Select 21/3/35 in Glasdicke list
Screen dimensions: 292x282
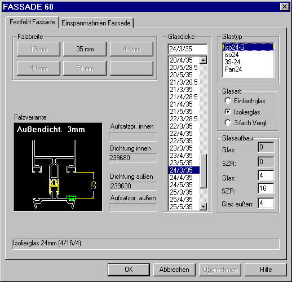[184, 90]
